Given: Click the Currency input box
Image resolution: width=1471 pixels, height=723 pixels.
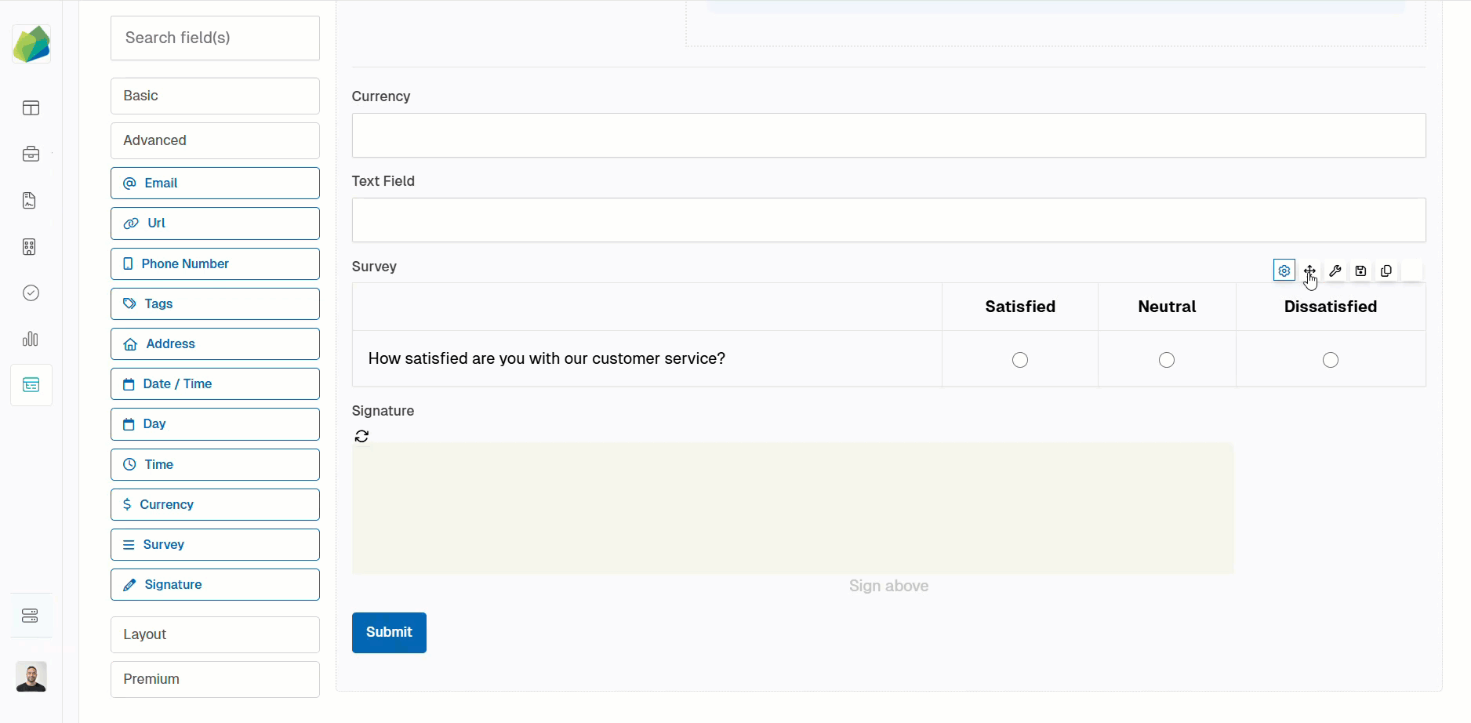Looking at the screenshot, I should tap(888, 135).
